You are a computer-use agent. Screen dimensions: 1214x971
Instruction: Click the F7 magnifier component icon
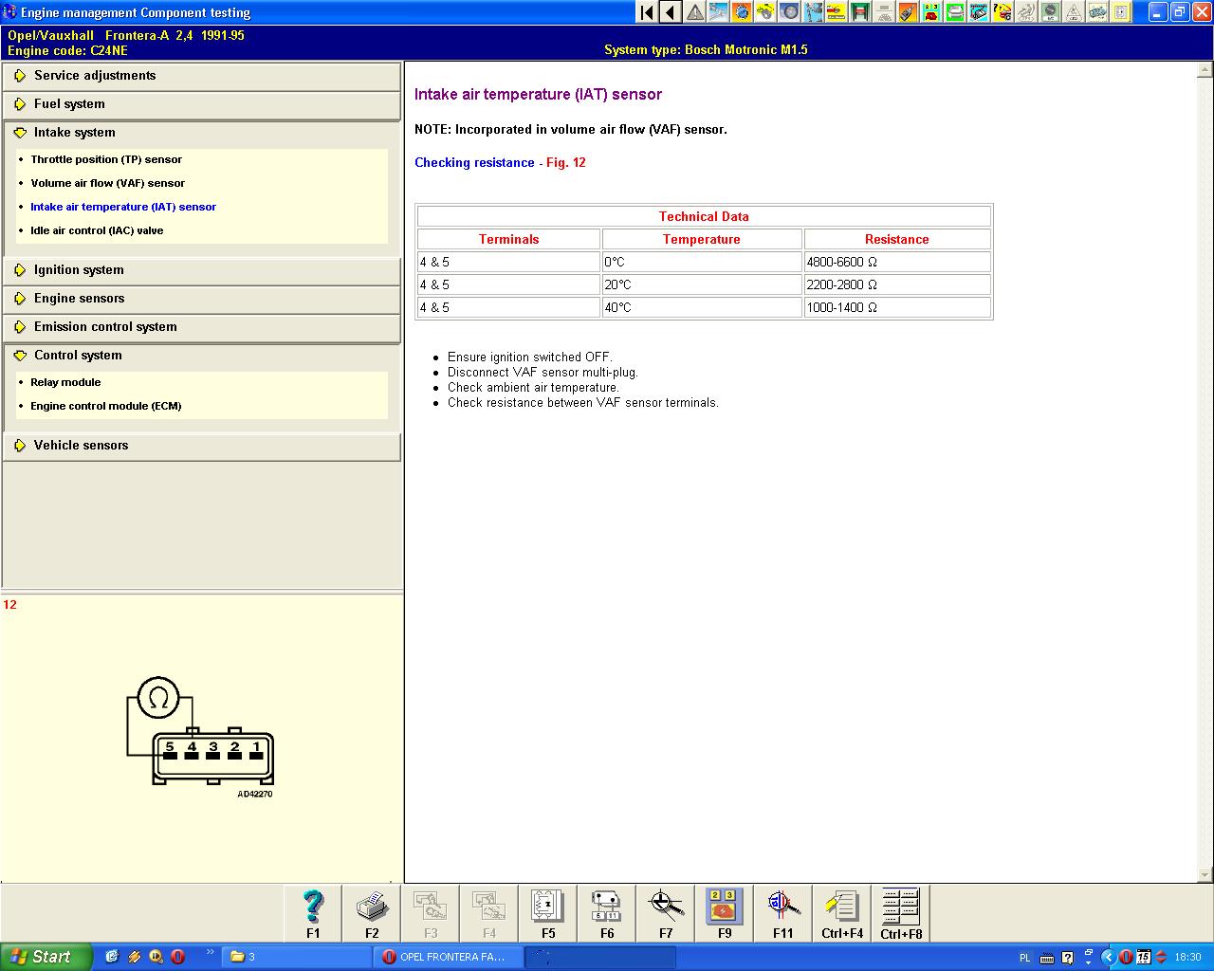point(666,907)
